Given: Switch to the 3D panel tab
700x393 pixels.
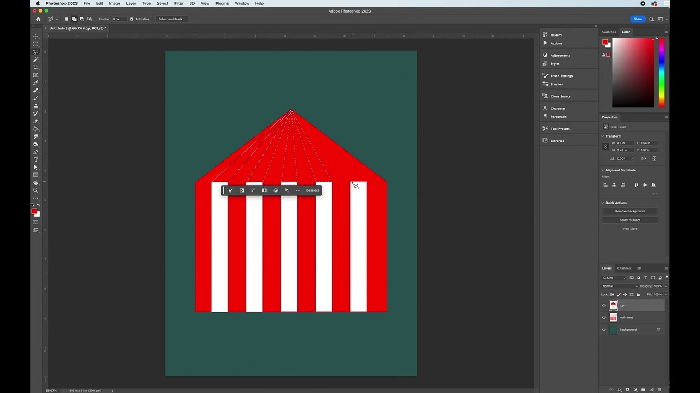Looking at the screenshot, I should pos(639,268).
